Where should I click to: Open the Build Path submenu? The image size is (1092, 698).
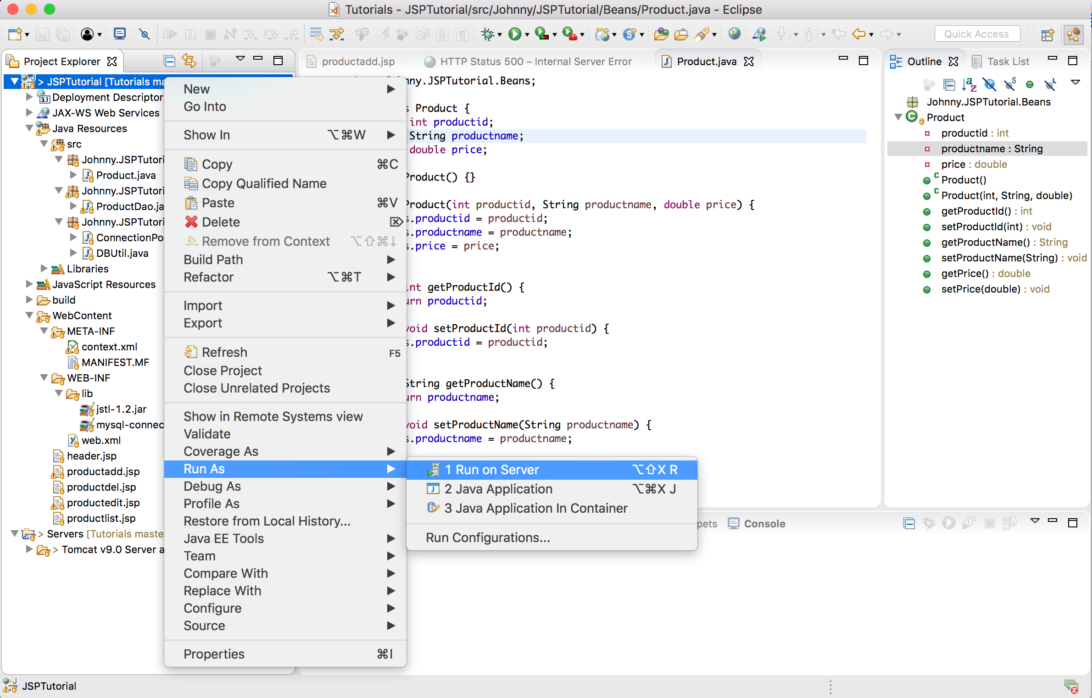[x=285, y=260]
